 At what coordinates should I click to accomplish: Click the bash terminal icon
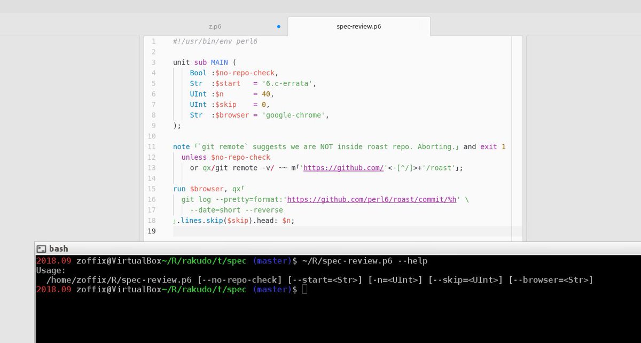42,248
